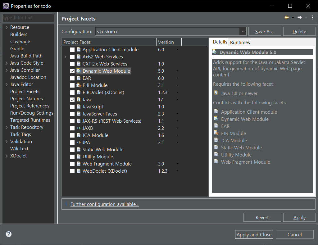Click the Revert button
The height and width of the screenshot is (245, 318).
click(262, 217)
